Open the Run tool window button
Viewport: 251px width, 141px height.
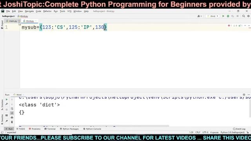click(x=9, y=129)
